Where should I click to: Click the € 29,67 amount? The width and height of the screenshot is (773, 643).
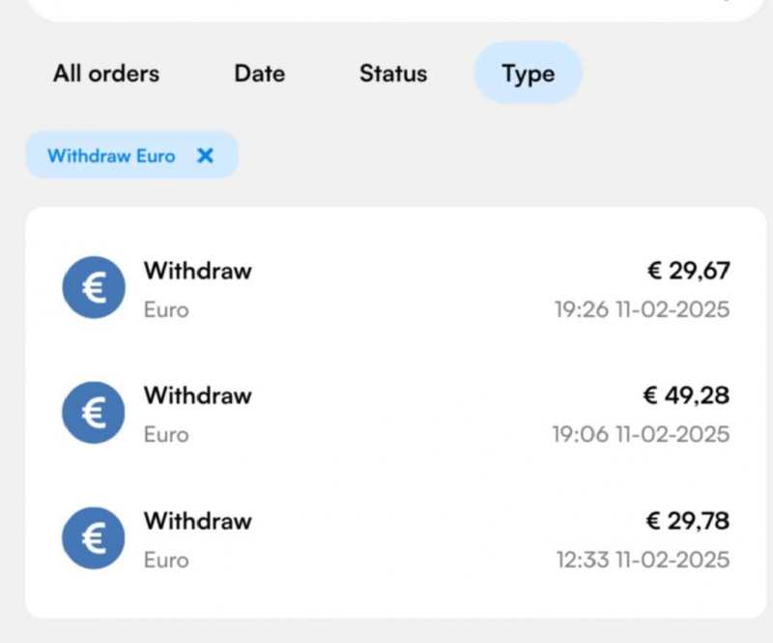click(x=688, y=271)
